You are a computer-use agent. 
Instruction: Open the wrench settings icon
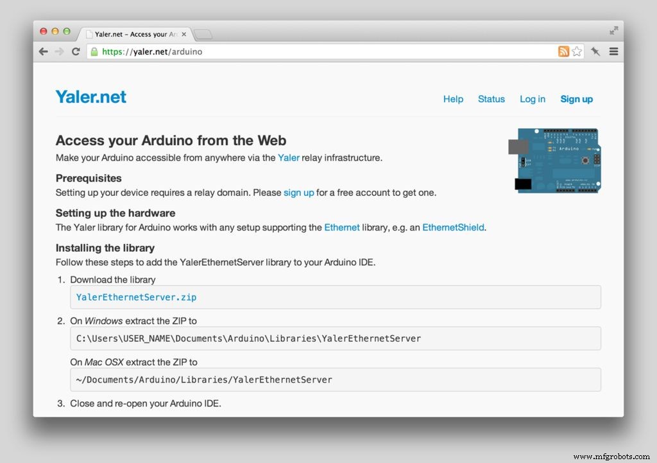point(594,51)
